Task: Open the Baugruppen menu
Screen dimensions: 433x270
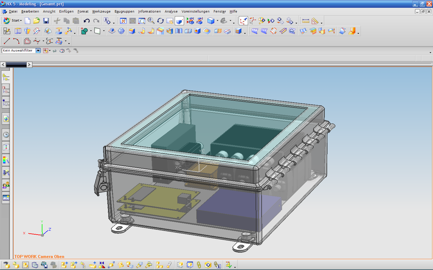Action: (x=124, y=11)
